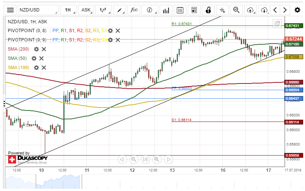Toggle the crosshair cursor tool
Image resolution: width=305 pixels, height=191 pixels.
point(222,10)
